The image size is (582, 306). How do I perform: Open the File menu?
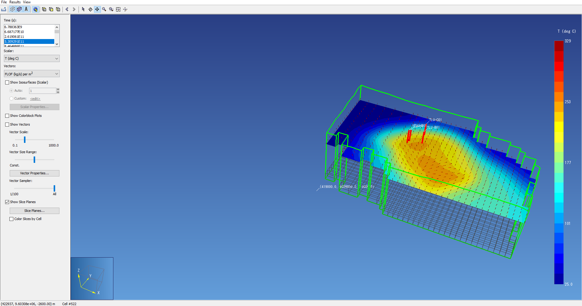(4, 2)
